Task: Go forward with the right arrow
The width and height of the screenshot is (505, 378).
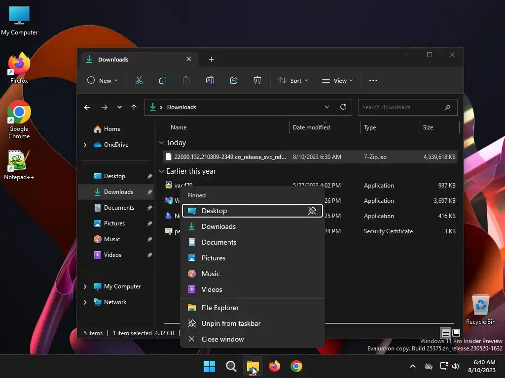Action: (x=105, y=107)
